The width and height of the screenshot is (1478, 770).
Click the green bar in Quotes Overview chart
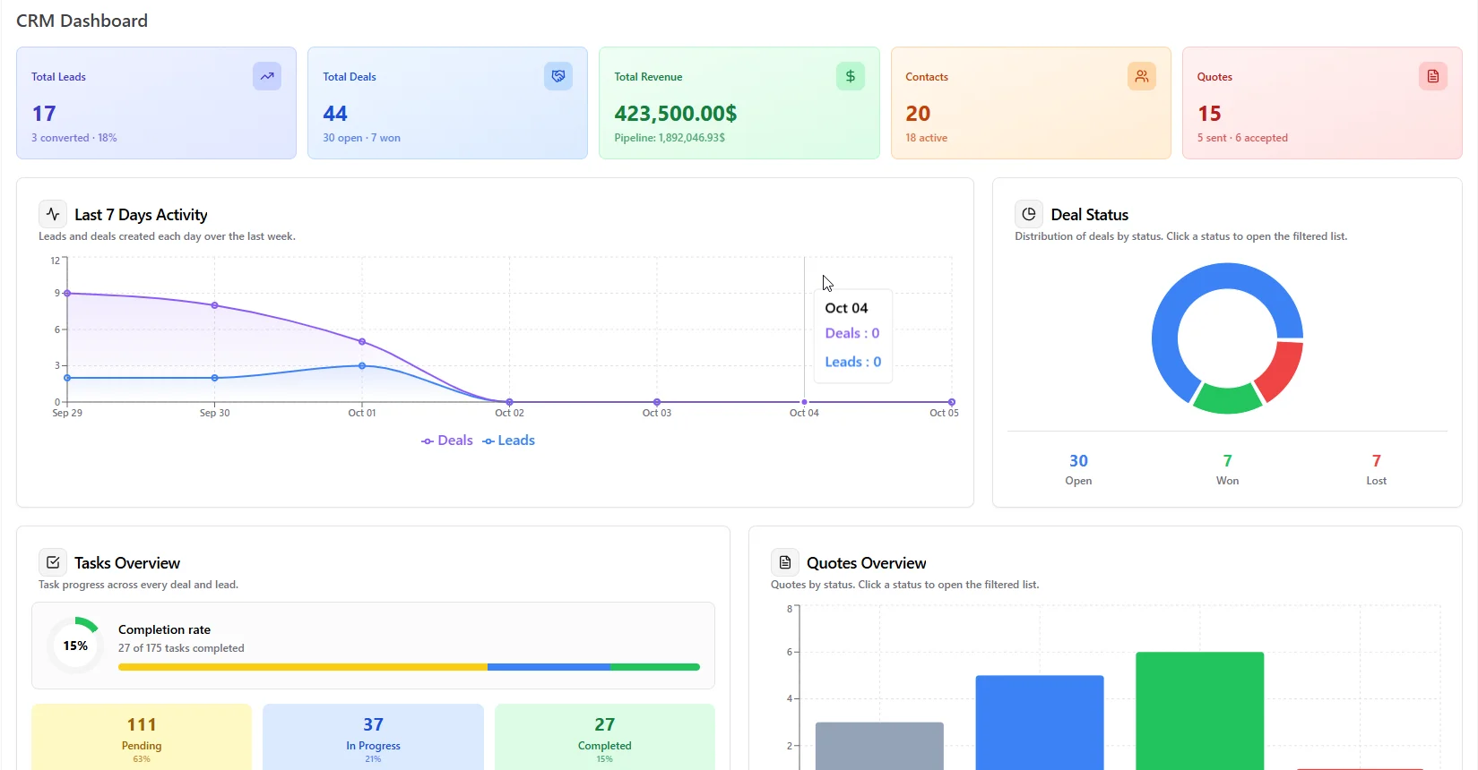[1200, 711]
